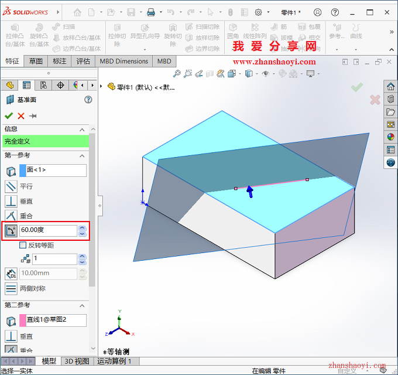The width and height of the screenshot is (398, 375).
Task: Open the MBD Dimensions tab
Action: (x=123, y=61)
